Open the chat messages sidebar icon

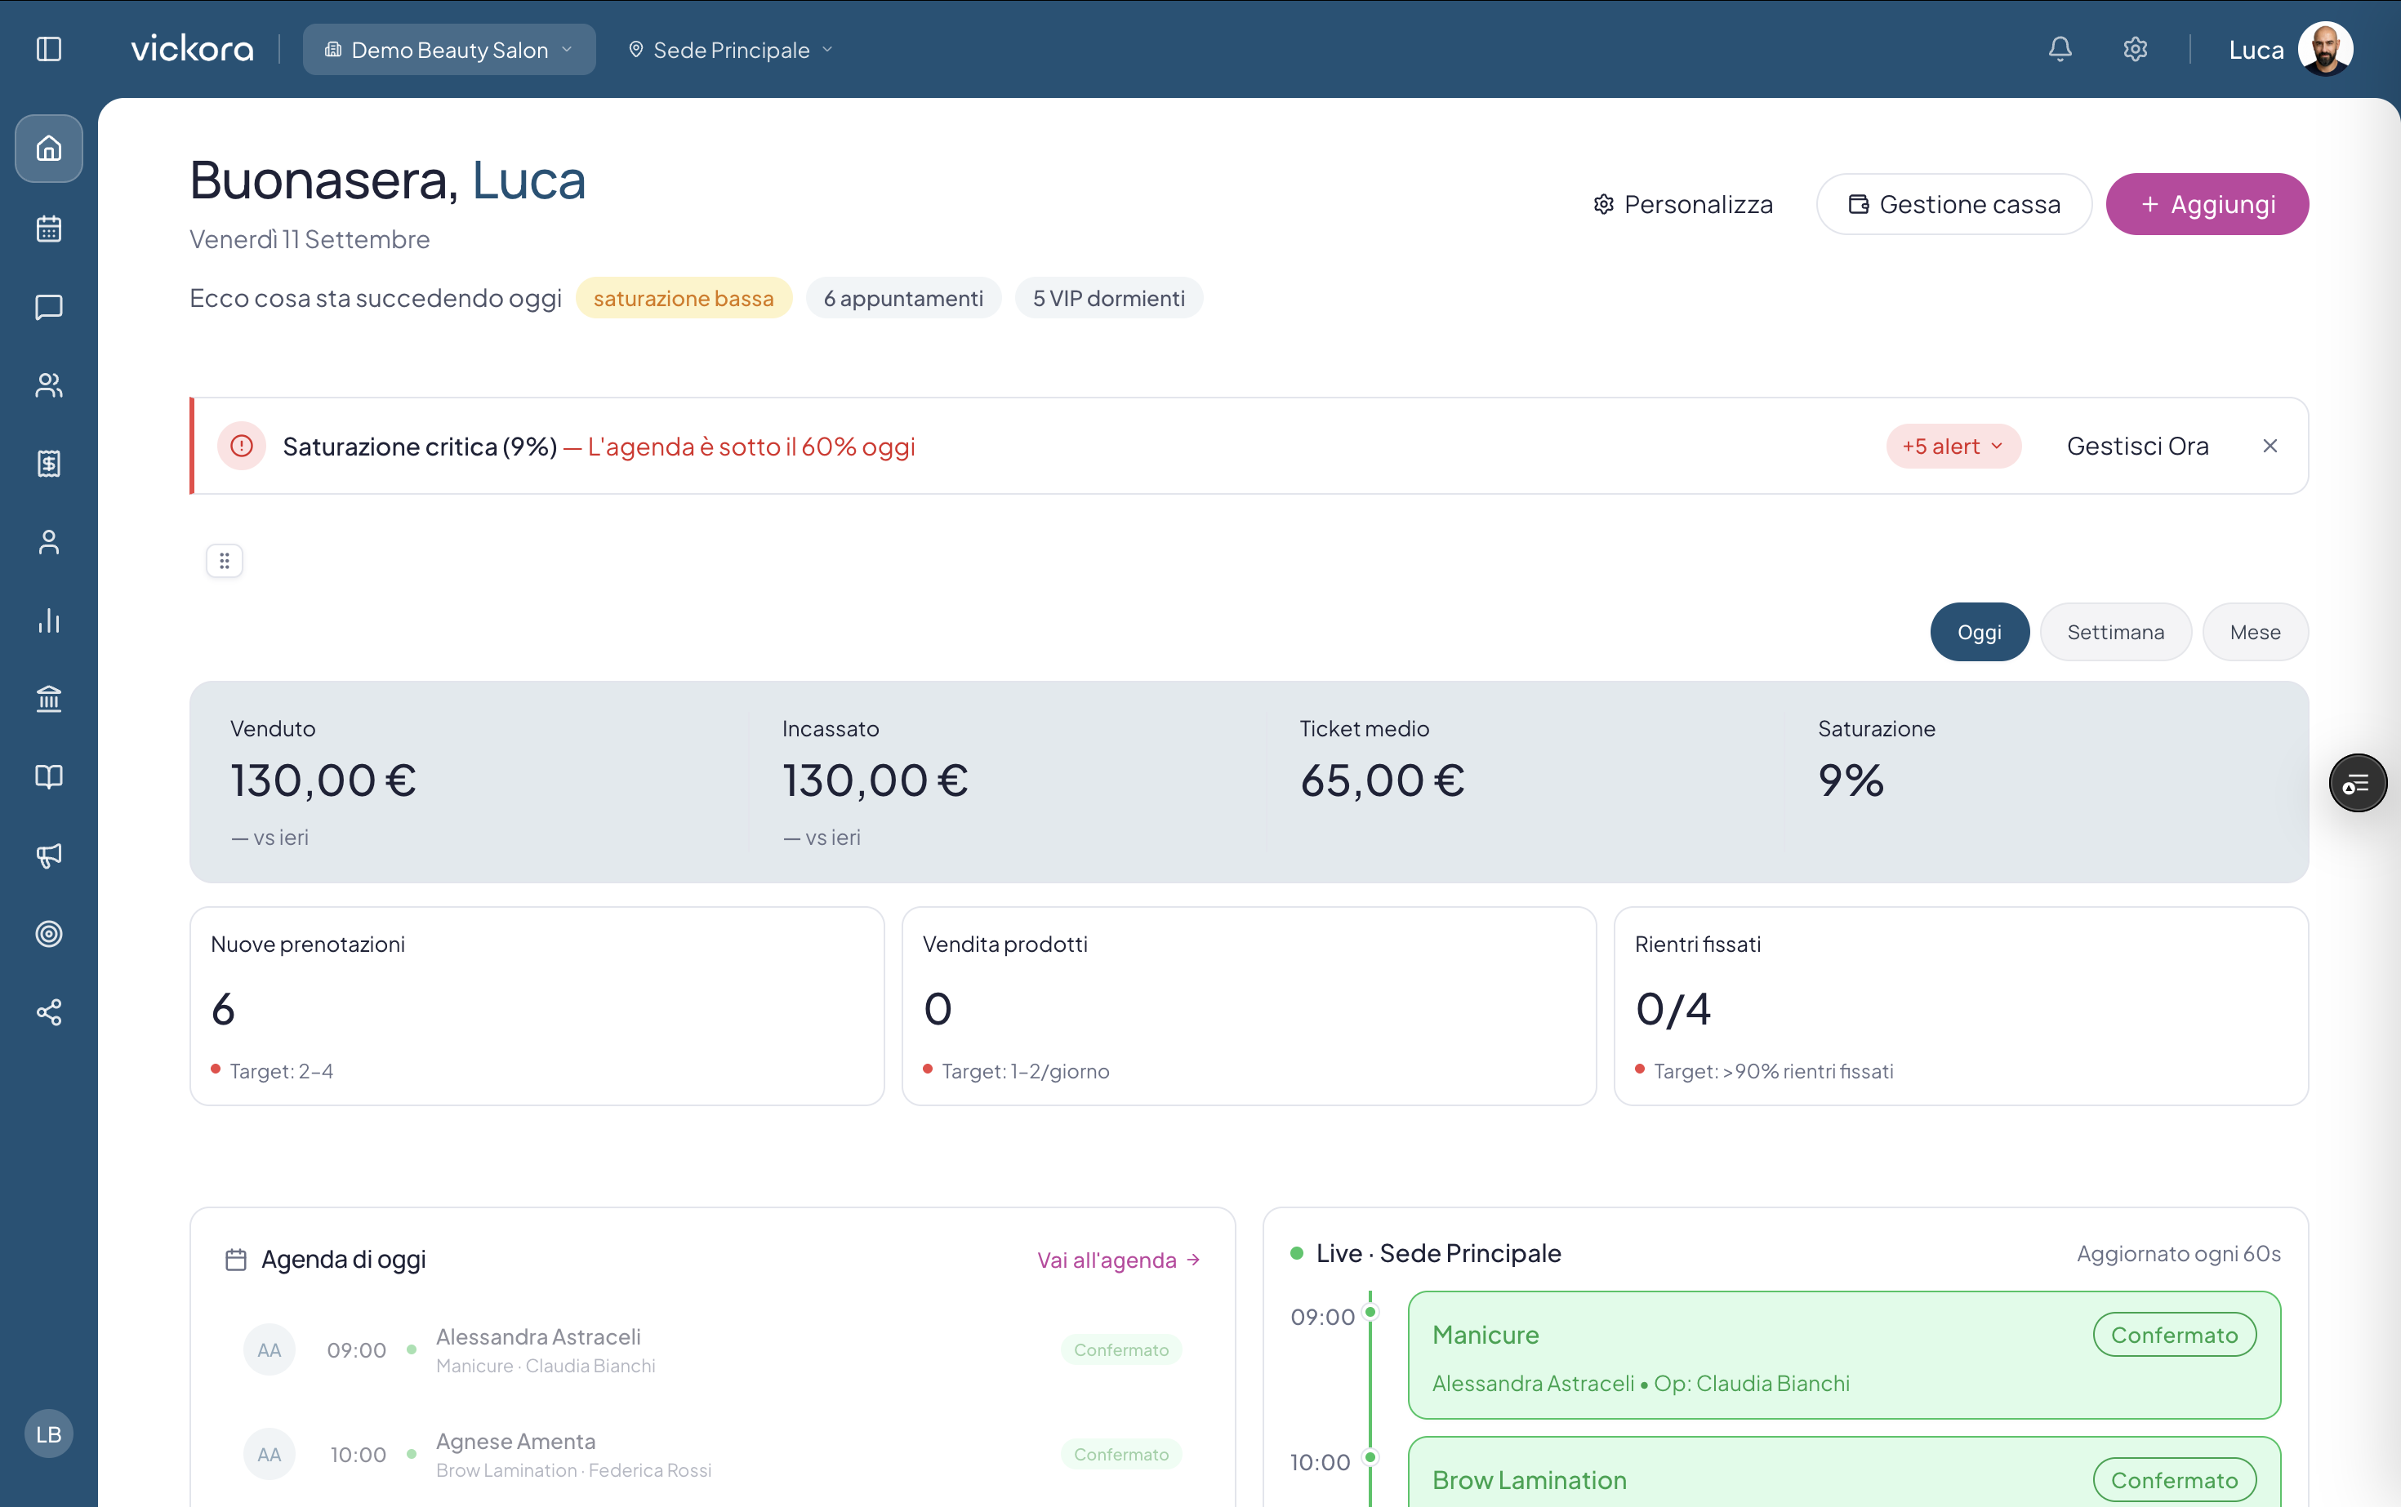point(49,307)
